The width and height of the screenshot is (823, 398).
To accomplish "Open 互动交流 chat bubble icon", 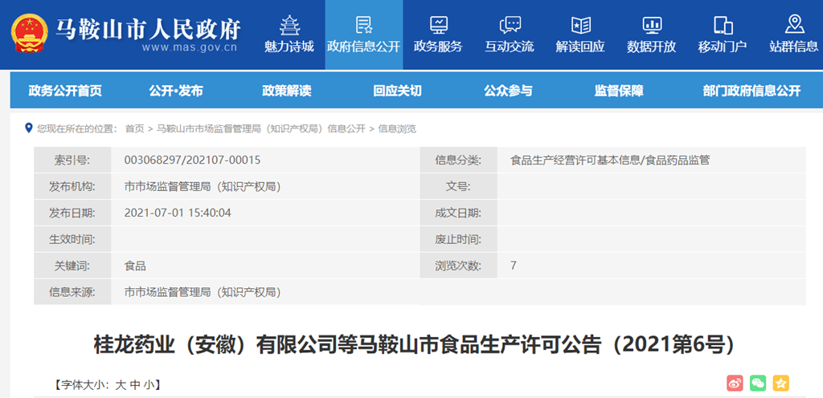I will coord(510,25).
